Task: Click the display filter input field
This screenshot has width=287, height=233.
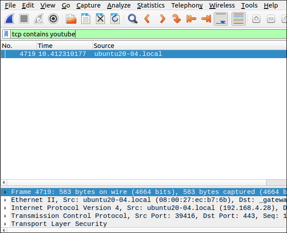Action: click(149, 34)
